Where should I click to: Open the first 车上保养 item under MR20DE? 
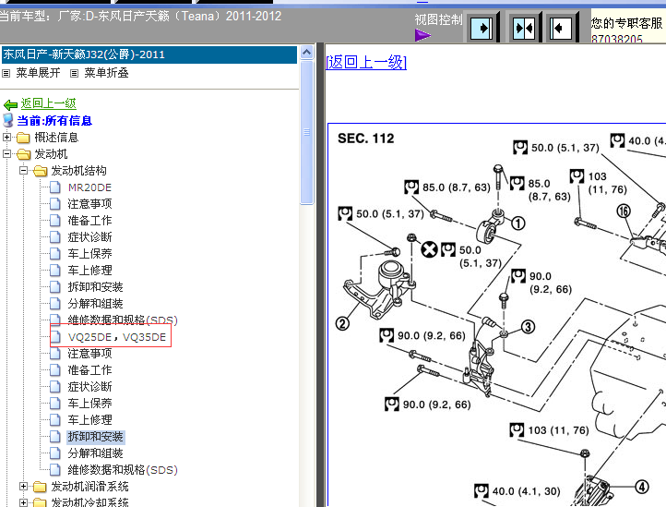pos(89,254)
